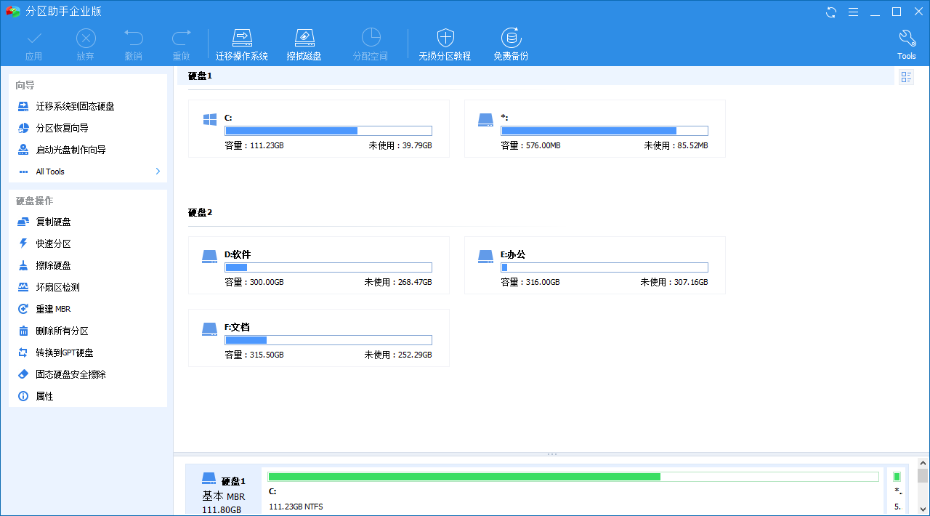Open the Tools wrench icon

pos(907,38)
